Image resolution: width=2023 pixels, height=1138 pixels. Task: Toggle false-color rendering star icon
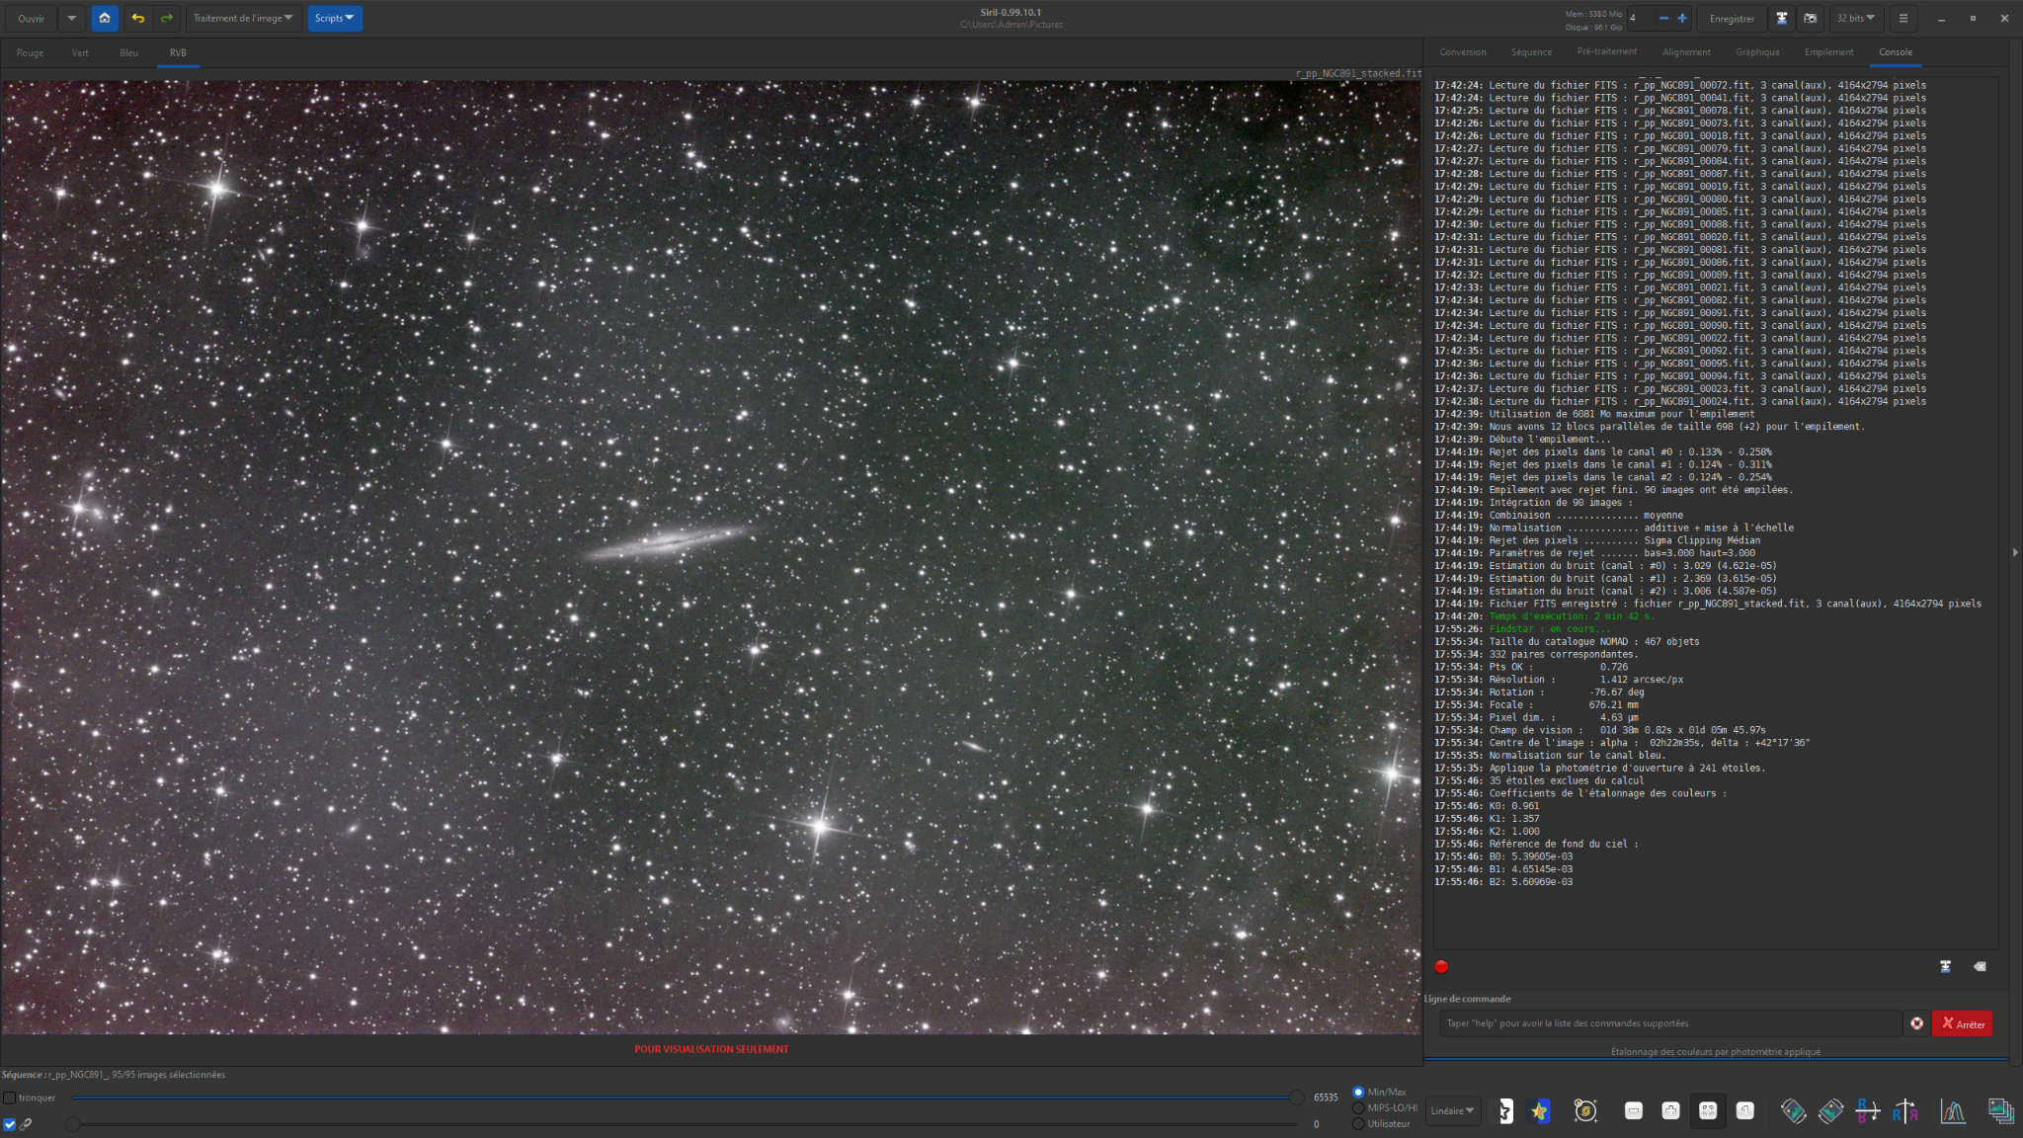(1539, 1111)
